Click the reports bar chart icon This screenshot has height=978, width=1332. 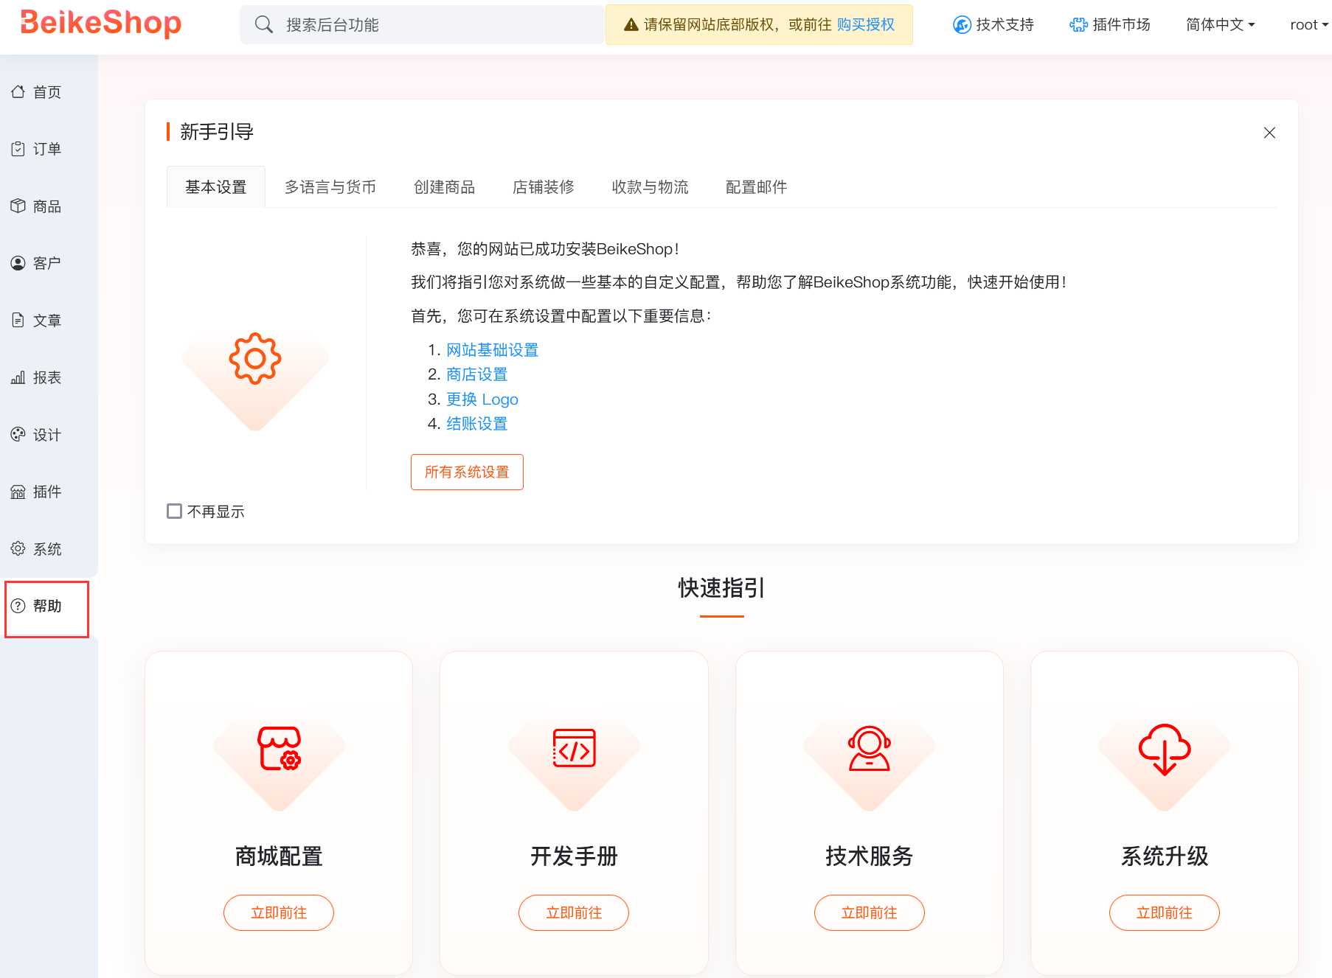18,377
